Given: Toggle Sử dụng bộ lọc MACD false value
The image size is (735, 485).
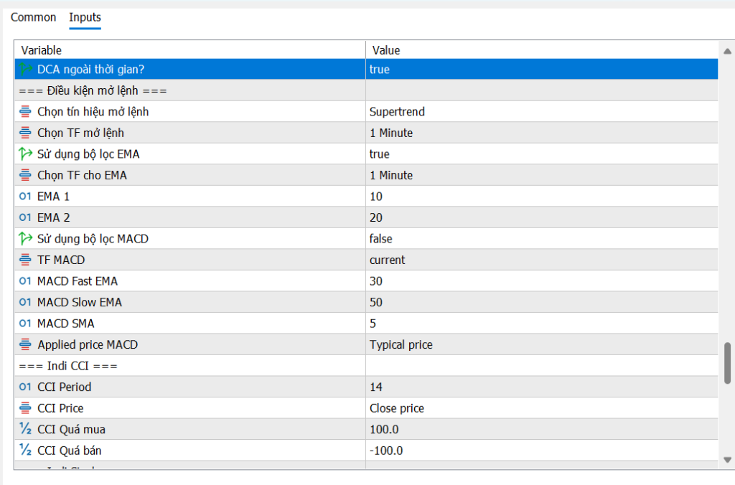Looking at the screenshot, I should click(380, 239).
